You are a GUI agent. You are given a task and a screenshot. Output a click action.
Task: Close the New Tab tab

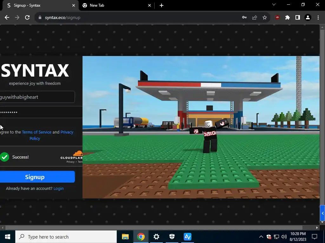click(149, 6)
